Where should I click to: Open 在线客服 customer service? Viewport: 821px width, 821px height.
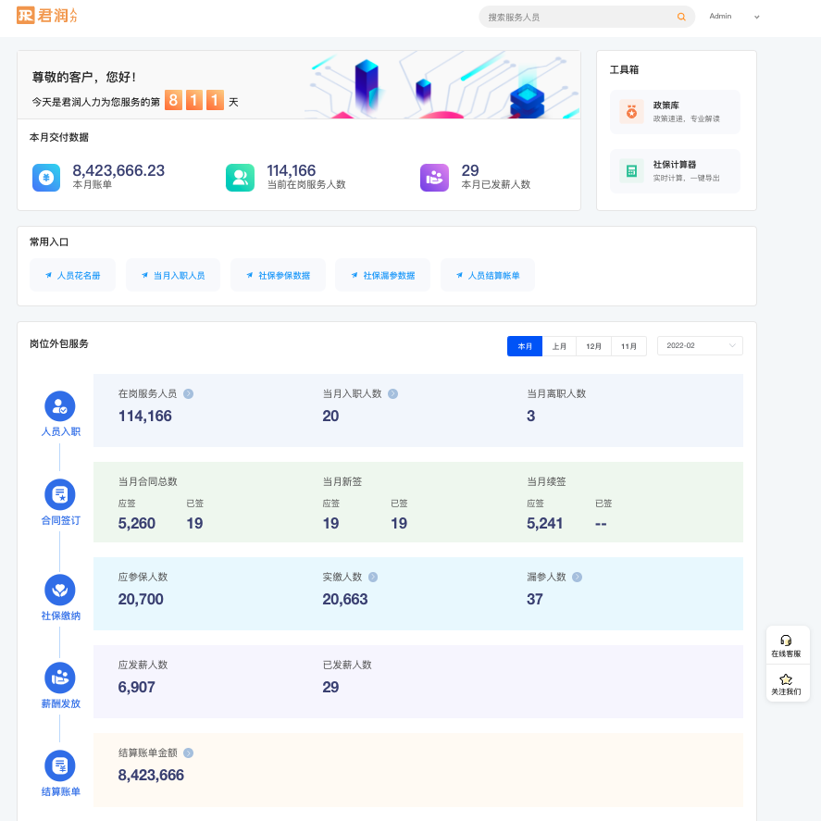(x=788, y=644)
